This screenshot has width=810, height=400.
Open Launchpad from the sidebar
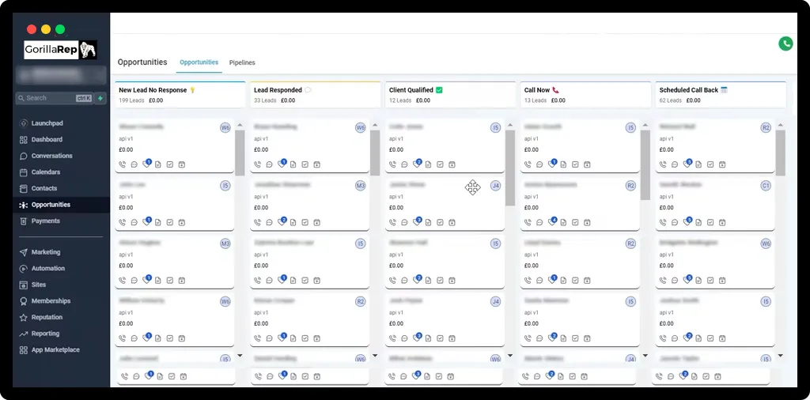(x=47, y=123)
